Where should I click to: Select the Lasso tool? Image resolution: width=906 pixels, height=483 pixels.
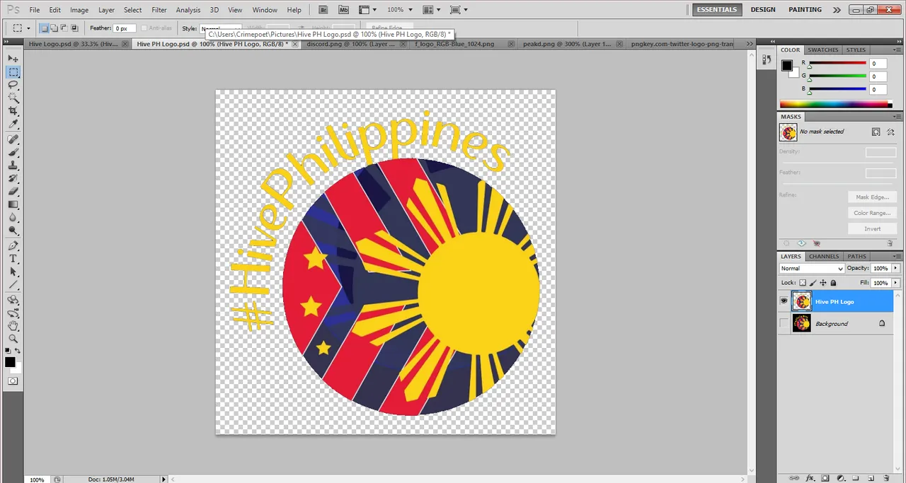[13, 85]
